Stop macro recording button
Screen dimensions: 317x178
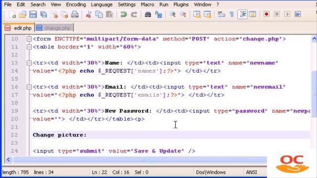tap(277, 14)
